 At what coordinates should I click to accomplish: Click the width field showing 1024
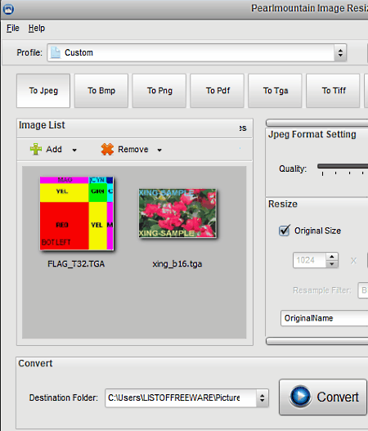tap(309, 260)
